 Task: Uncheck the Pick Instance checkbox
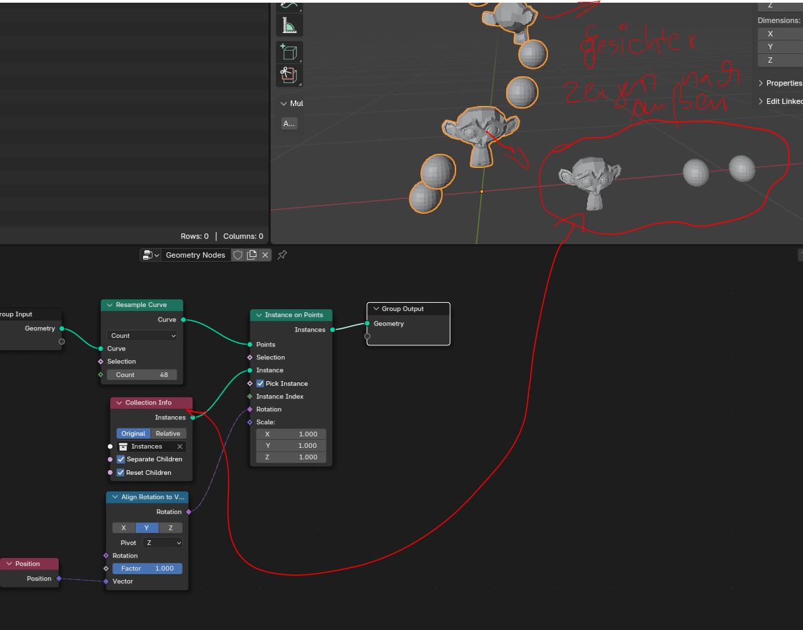[260, 384]
